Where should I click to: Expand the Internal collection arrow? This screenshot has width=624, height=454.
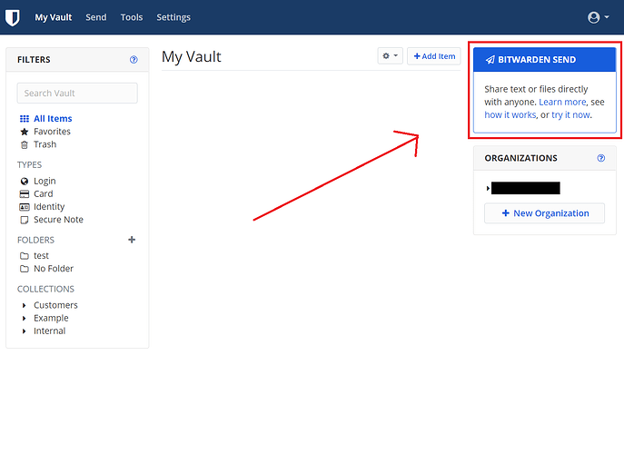(24, 331)
